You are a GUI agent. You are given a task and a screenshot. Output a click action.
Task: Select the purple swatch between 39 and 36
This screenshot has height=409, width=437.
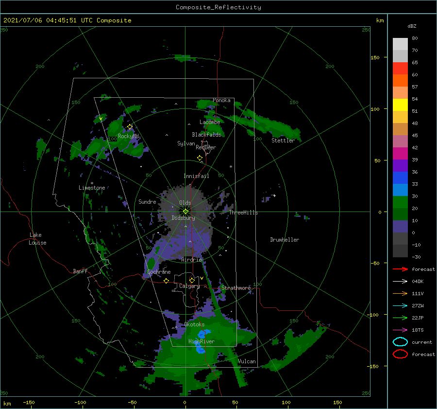pyautogui.click(x=400, y=165)
